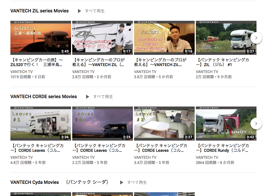The height and width of the screenshot is (196, 264).
Task: Play the 9:16 ZiL520 guide video thumbnail
Action: [164, 38]
